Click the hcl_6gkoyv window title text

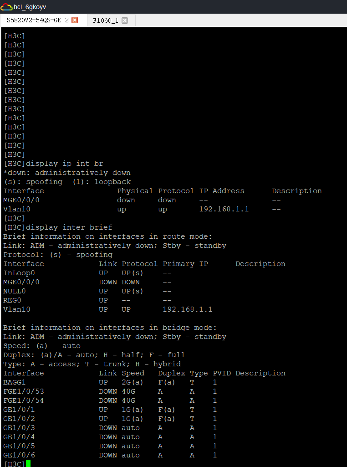(30, 7)
